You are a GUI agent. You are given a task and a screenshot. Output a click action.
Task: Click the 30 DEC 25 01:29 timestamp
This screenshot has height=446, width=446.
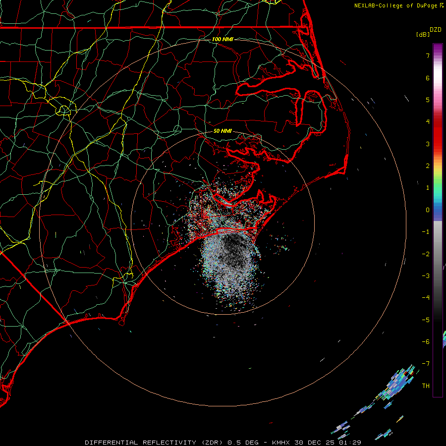pos(328,443)
